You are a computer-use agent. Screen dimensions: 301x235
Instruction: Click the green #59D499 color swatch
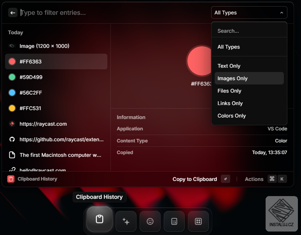12,77
